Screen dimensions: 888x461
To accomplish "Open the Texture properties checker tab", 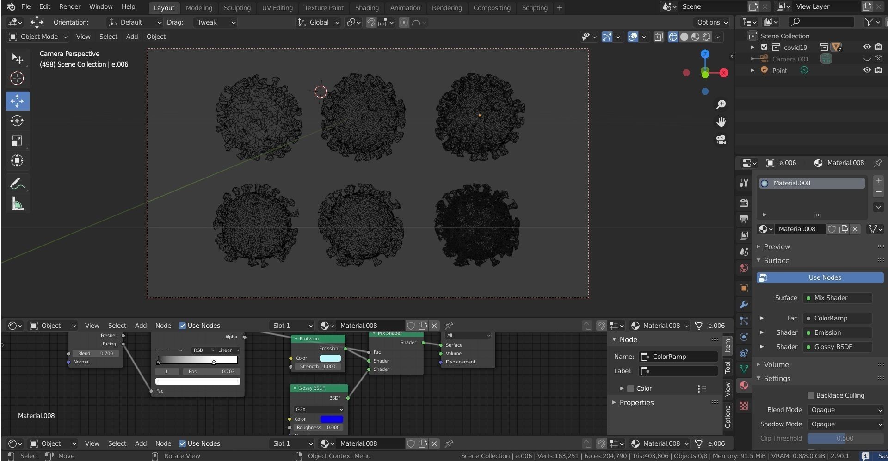I will tap(744, 406).
